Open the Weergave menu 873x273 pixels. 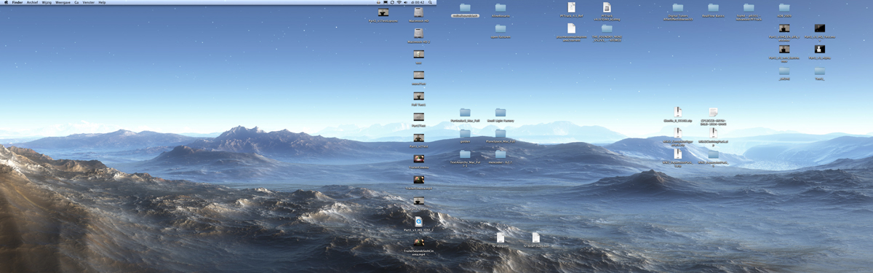pos(63,2)
